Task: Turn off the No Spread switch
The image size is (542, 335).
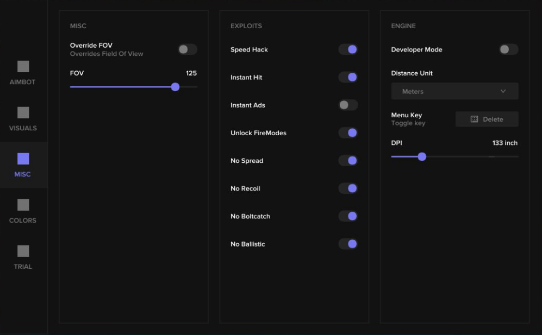Action: [x=348, y=161]
